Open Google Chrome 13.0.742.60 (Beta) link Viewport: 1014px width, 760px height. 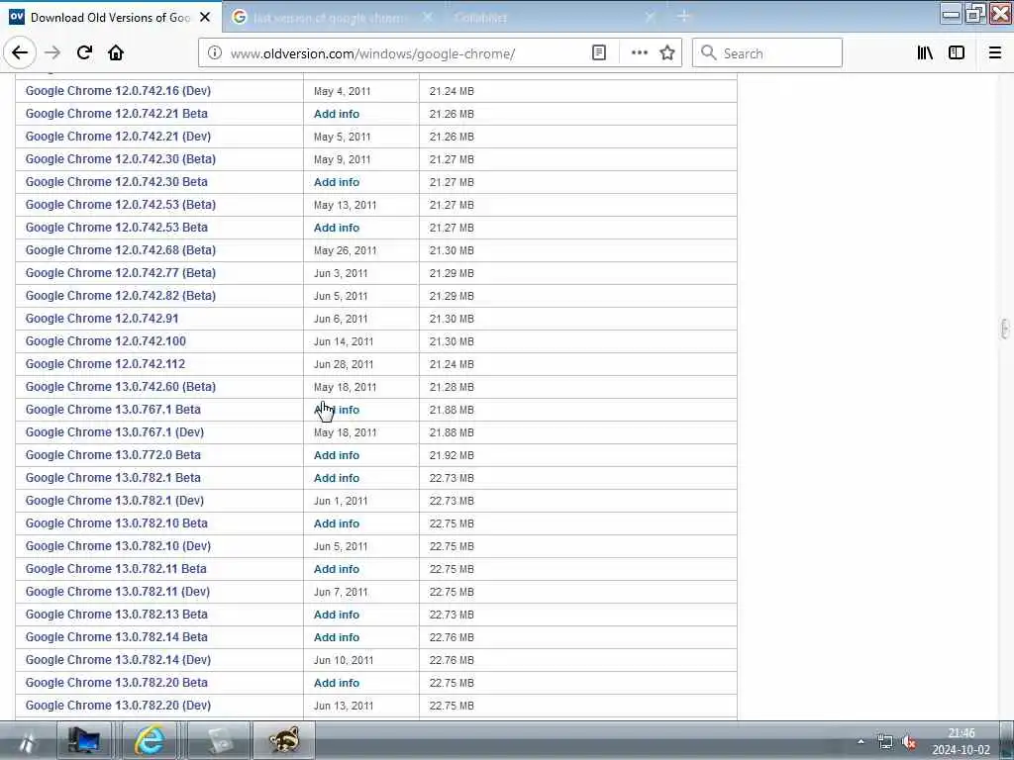coord(120,387)
